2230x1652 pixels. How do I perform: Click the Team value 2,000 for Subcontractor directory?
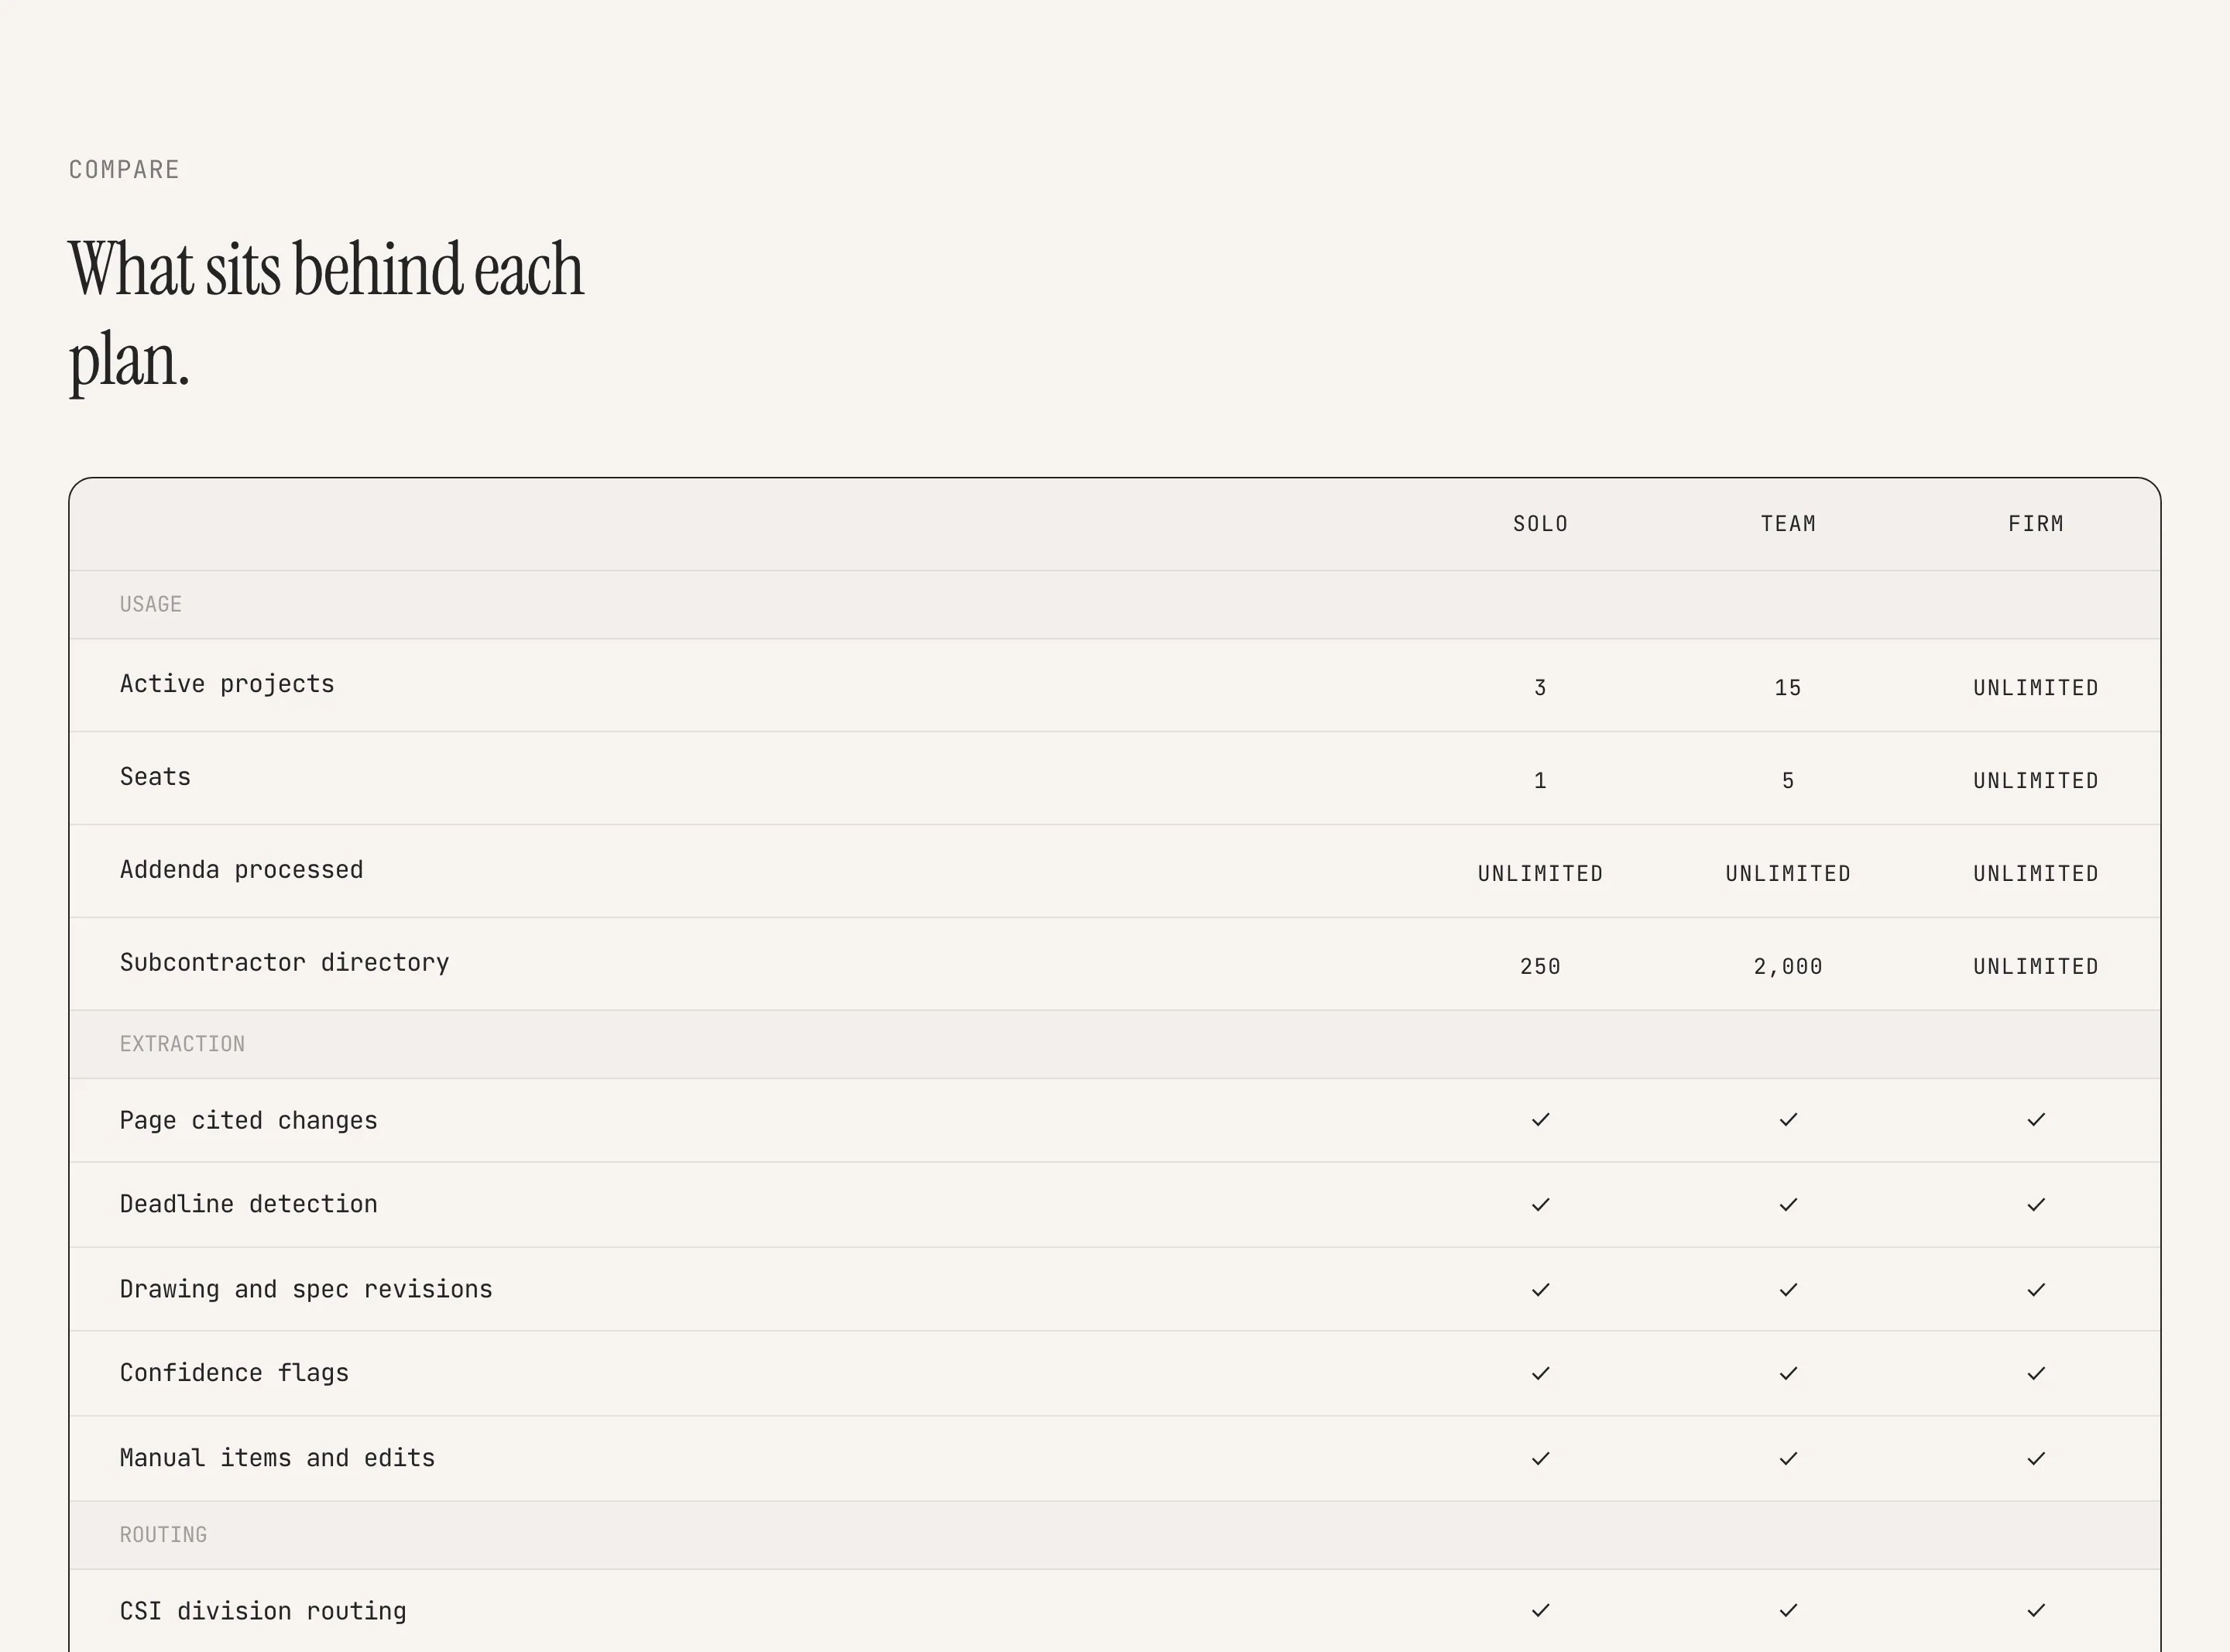(x=1788, y=967)
